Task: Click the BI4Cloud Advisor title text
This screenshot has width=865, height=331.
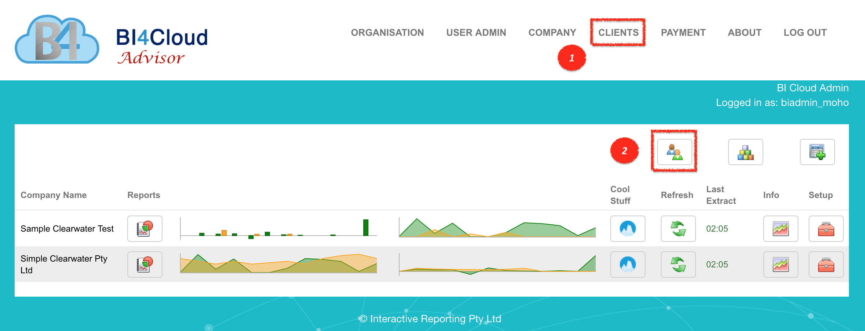Action: coord(162,46)
